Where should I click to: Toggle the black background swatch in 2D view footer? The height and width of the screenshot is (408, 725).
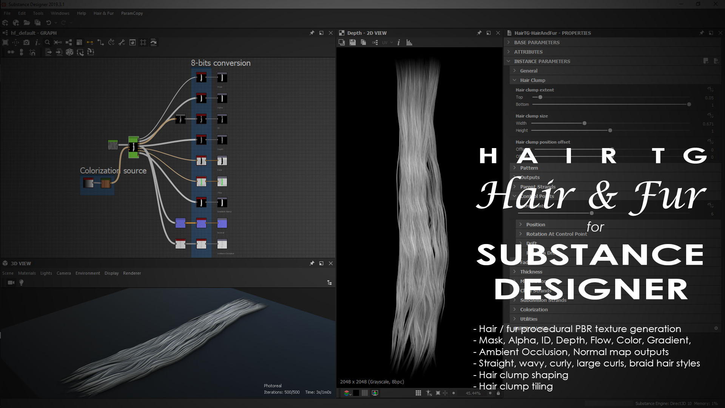point(356,393)
